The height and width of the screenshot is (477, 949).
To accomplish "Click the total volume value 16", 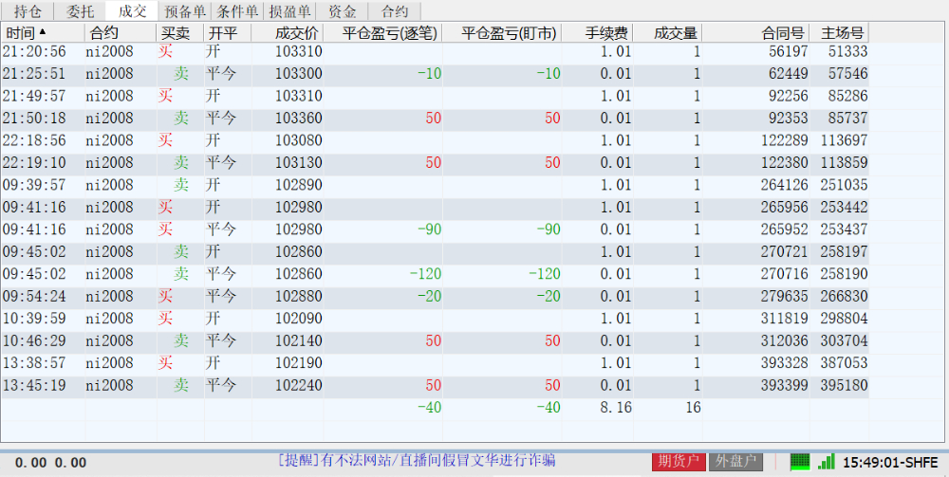I will 694,408.
